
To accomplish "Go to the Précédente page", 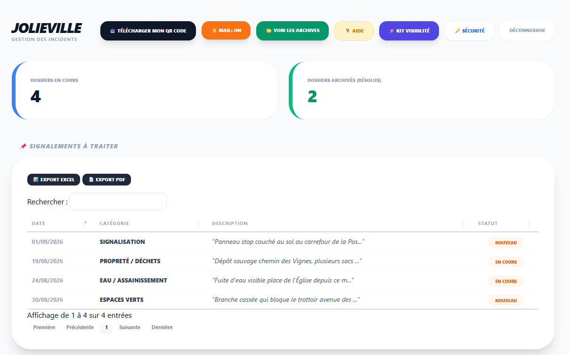I will 80,327.
